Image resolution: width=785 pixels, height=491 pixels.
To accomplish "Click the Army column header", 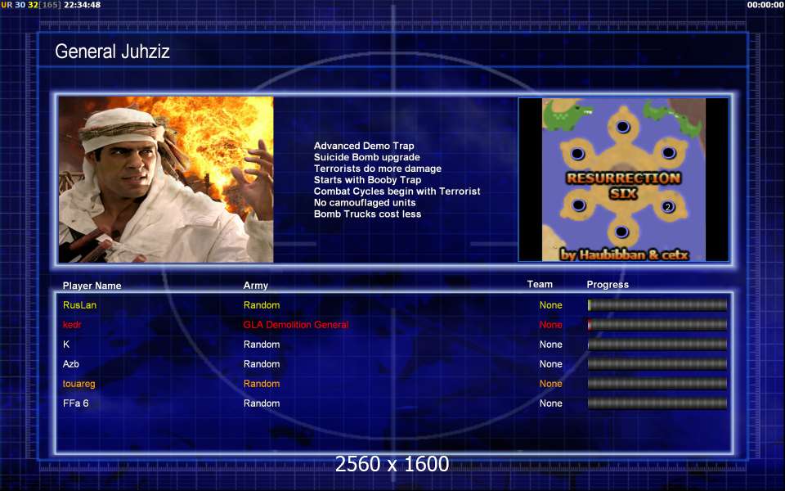I will point(256,286).
